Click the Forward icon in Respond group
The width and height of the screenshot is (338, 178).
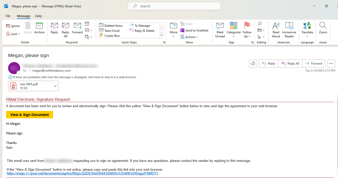77,26
